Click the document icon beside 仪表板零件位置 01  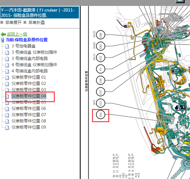[7, 77]
